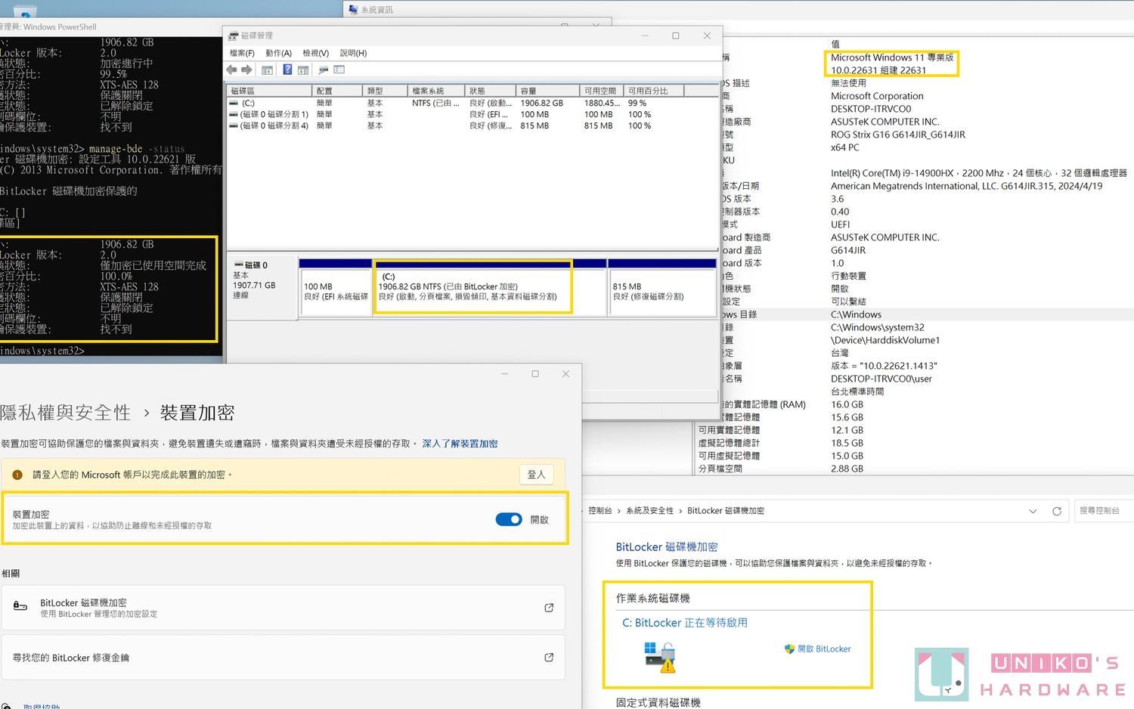The width and height of the screenshot is (1134, 709).
Task: Click the shield icon next to 開啟 BitLocker
Action: tap(790, 649)
